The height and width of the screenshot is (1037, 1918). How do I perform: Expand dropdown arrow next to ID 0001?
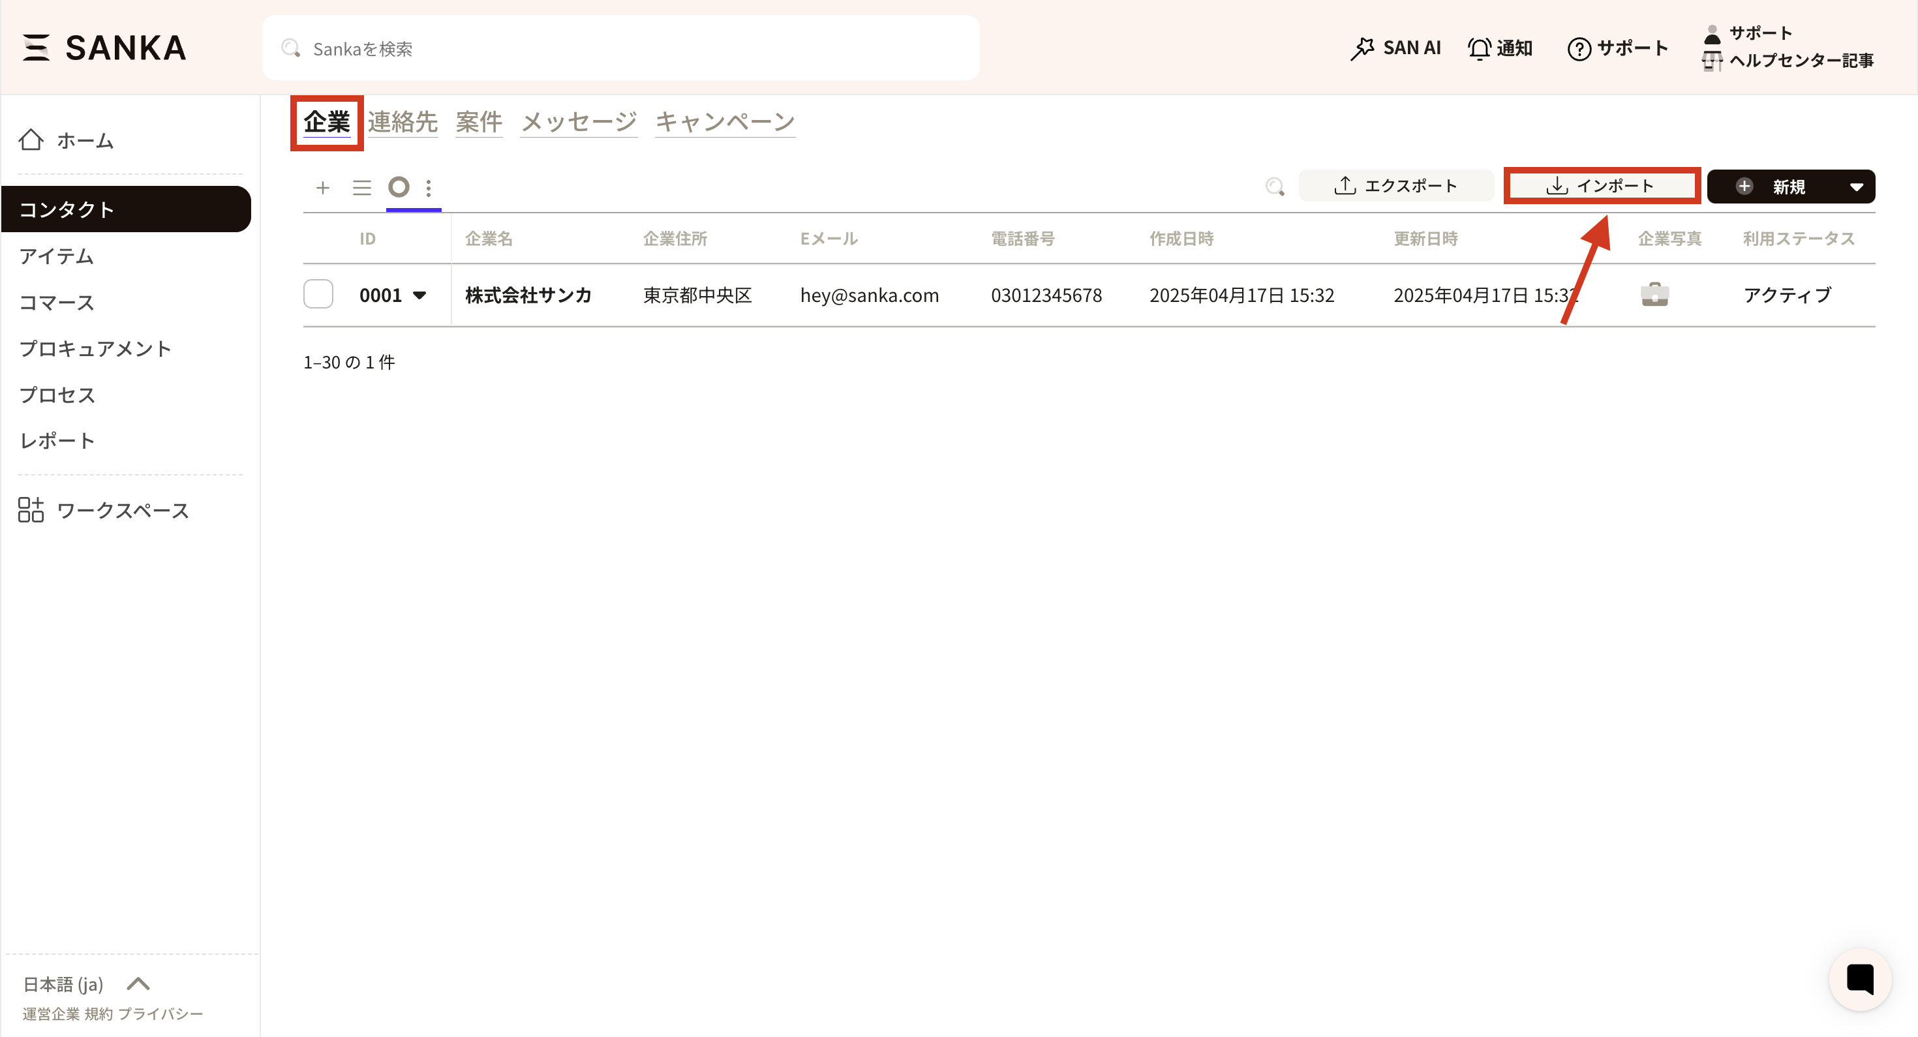[419, 295]
